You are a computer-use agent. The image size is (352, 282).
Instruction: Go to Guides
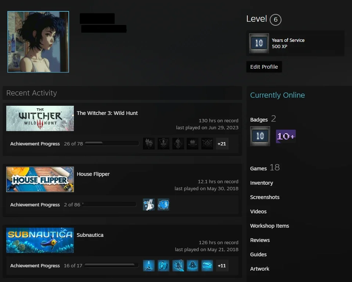click(258, 254)
